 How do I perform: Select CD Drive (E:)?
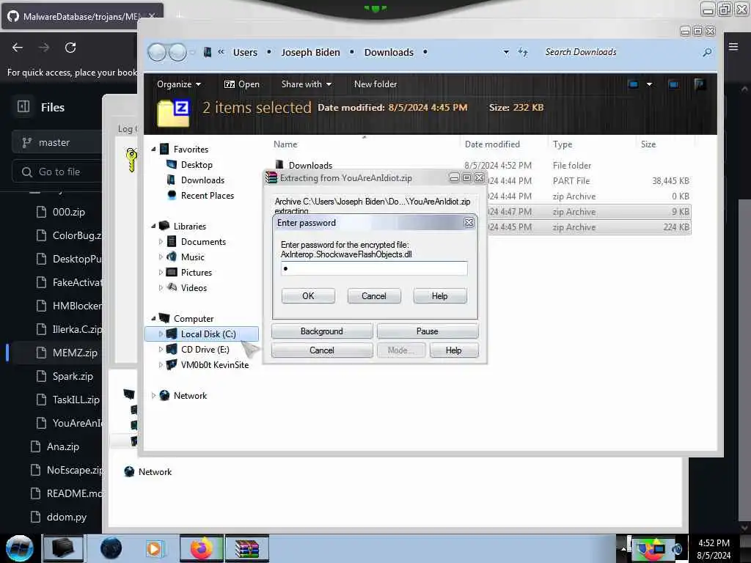click(x=205, y=350)
